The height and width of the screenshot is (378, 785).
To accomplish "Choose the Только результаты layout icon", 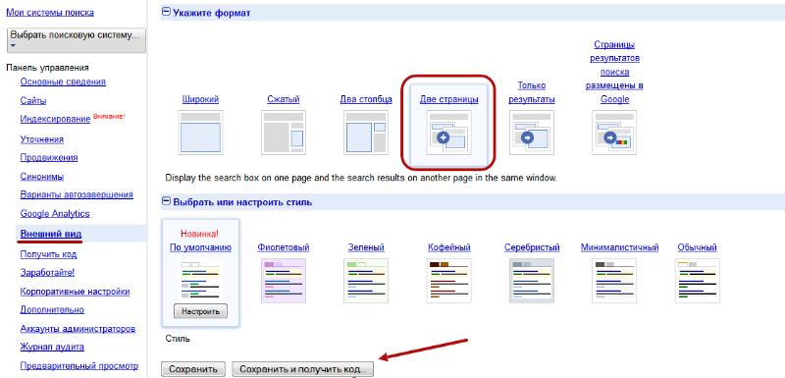I will pyautogui.click(x=532, y=133).
